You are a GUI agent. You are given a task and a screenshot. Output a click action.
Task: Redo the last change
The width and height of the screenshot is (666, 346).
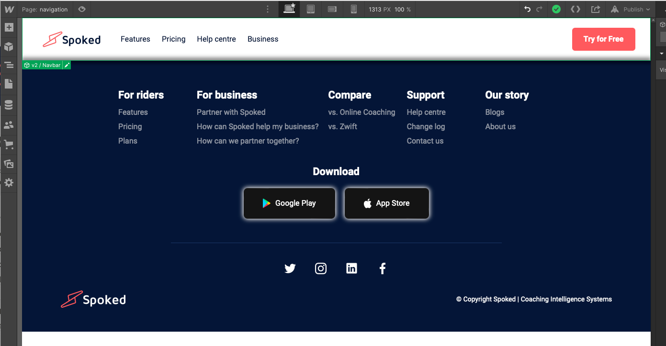[x=540, y=9]
